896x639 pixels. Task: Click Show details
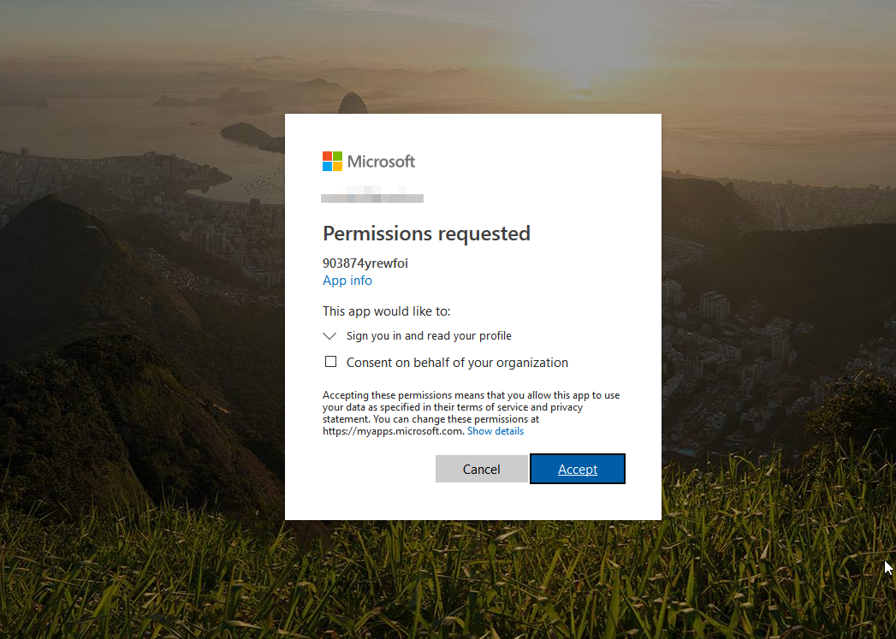pos(495,430)
